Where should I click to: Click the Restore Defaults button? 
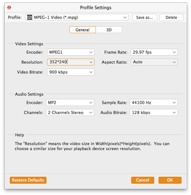coord(28,180)
